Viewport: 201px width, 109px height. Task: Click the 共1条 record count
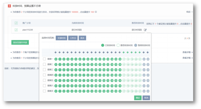(187, 38)
